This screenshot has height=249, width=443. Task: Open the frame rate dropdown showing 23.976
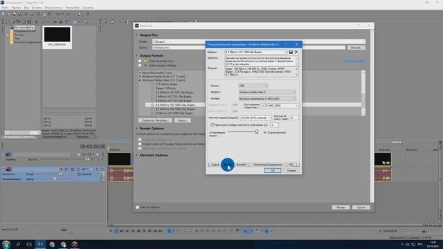pos(255,118)
